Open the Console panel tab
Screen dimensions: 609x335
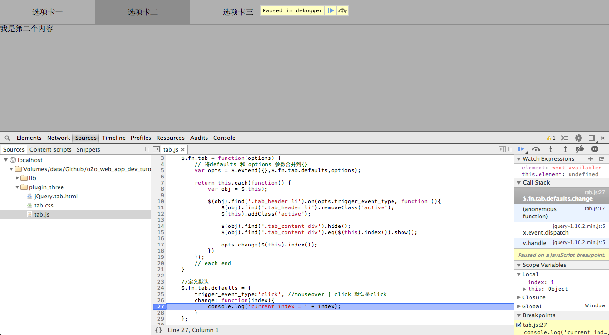click(224, 138)
